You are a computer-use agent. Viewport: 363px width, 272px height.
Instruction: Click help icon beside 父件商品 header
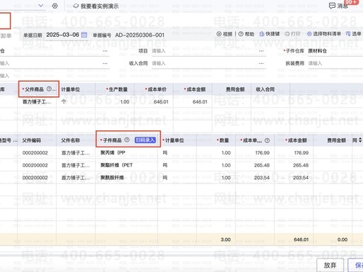(49, 89)
